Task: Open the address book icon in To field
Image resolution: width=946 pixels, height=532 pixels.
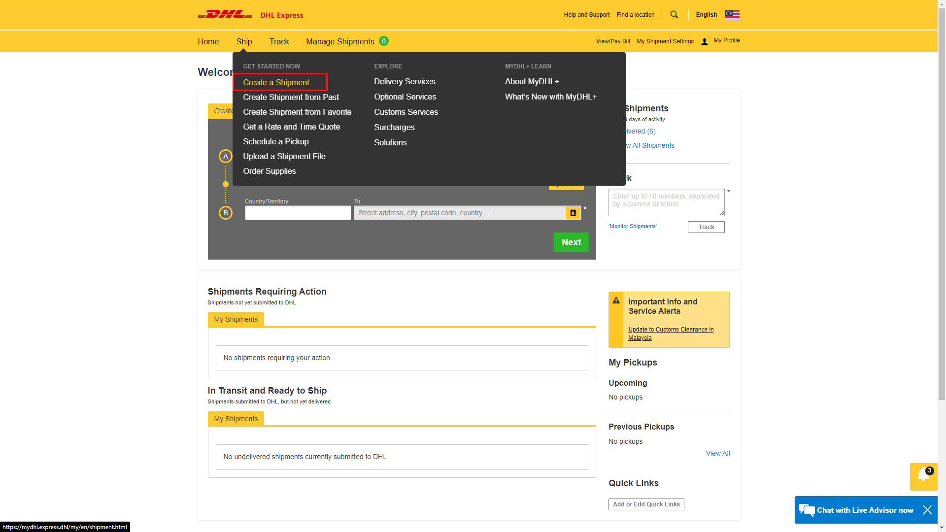Action: (x=573, y=213)
